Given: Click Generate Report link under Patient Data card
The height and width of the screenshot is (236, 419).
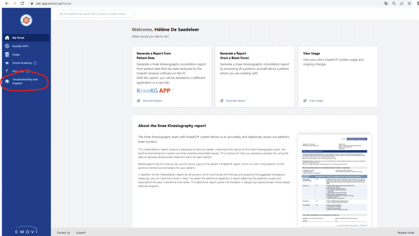Looking at the screenshot, I should pyautogui.click(x=152, y=101).
